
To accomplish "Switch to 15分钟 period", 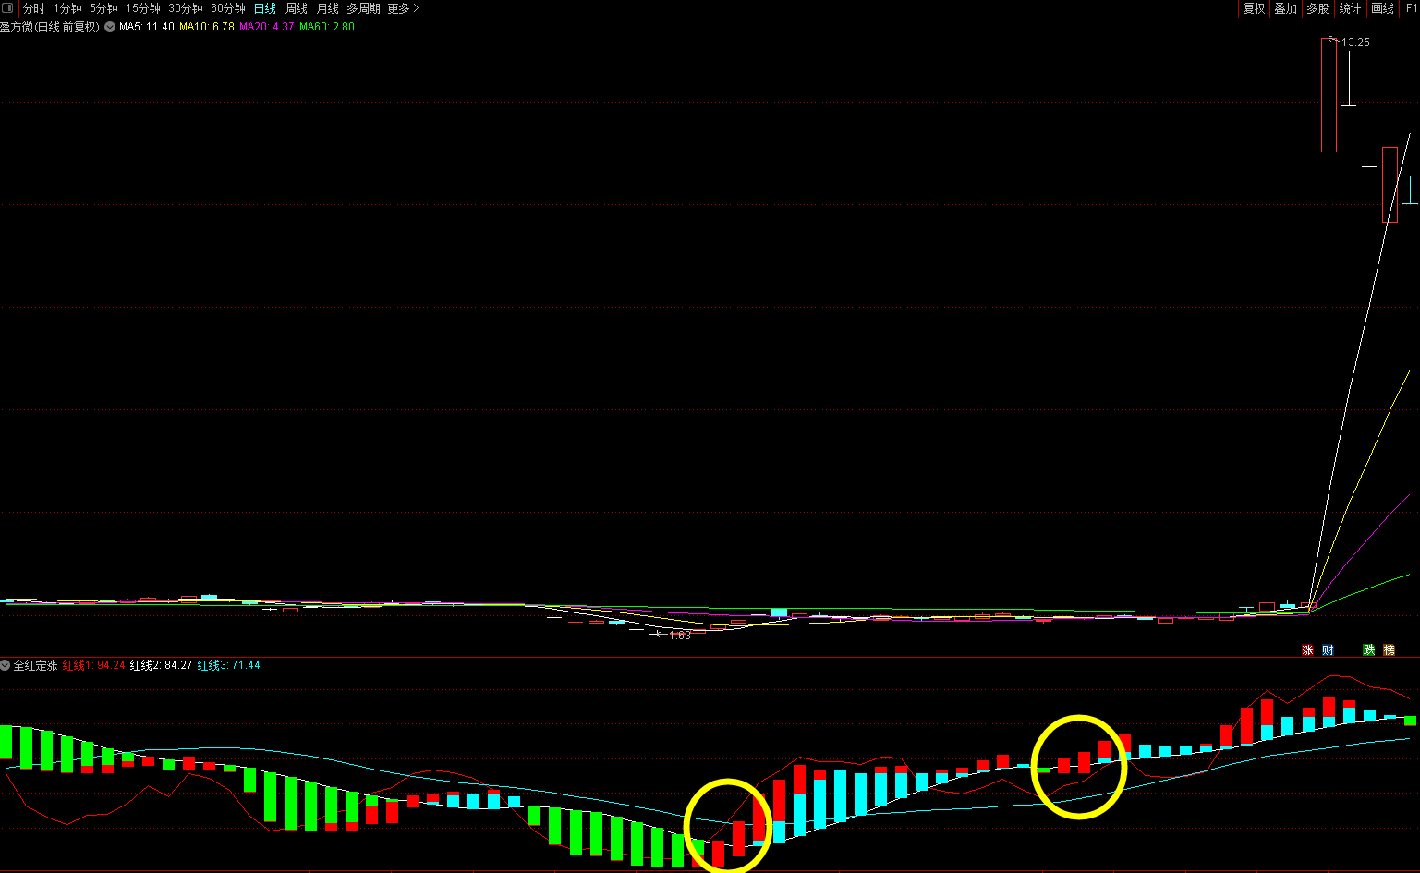I will point(143,8).
